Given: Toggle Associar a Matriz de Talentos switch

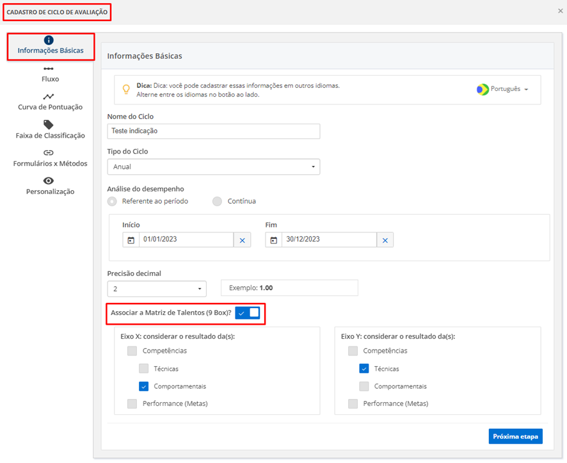Looking at the screenshot, I should point(247,313).
